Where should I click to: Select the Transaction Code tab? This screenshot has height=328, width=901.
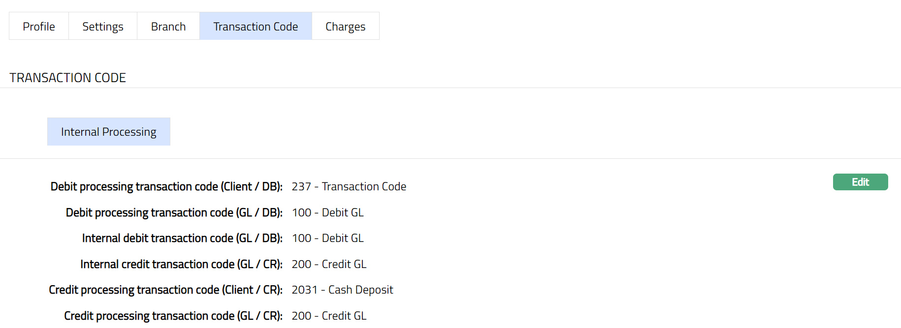(x=256, y=27)
